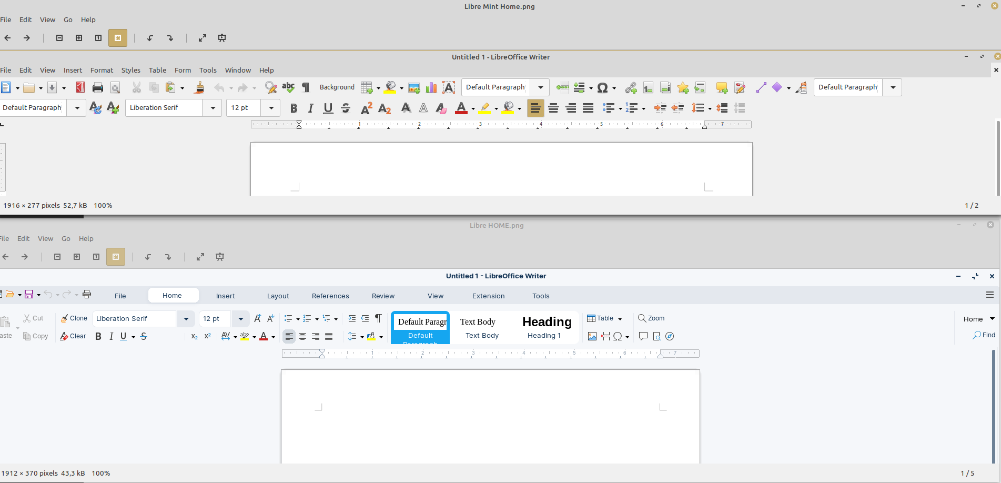Click the Print icon in upper Writer toolbar
This screenshot has height=483, width=1001.
coord(98,87)
